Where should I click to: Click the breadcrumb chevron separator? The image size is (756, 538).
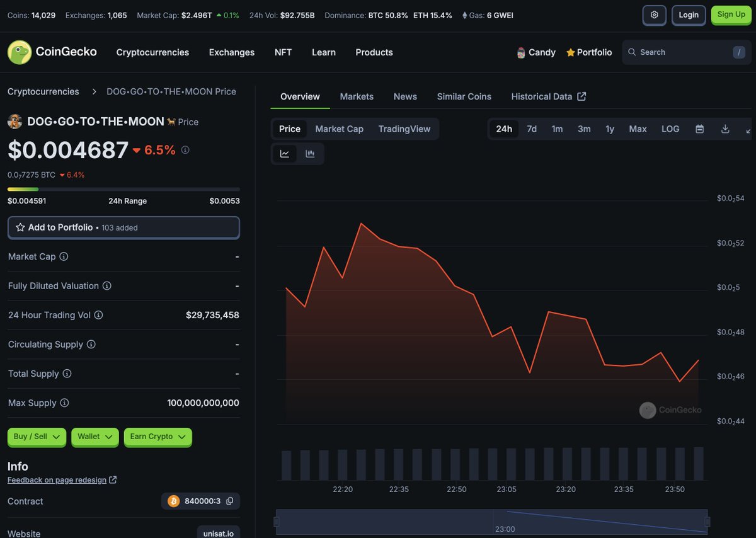[x=94, y=92]
